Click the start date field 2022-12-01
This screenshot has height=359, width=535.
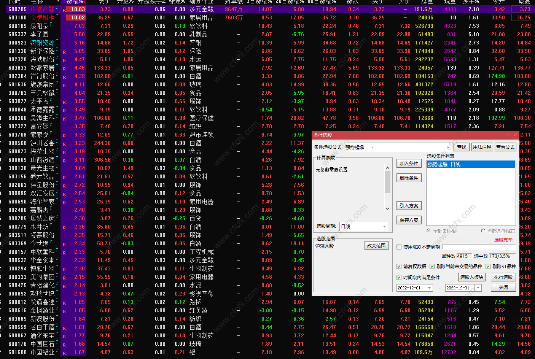411,288
